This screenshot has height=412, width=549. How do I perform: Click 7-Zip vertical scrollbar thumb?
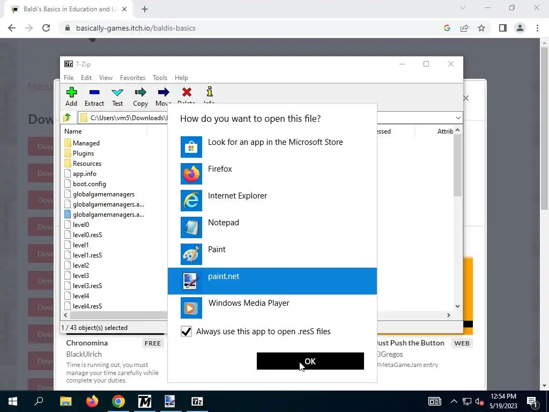click(458, 165)
